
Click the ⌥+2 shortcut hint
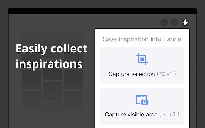169,114
